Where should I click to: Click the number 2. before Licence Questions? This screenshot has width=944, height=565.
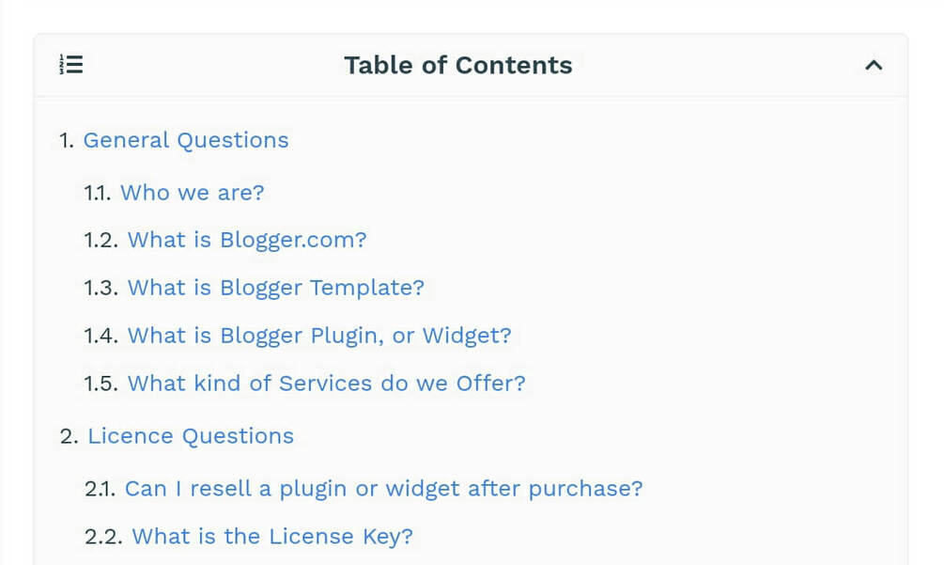pyautogui.click(x=69, y=436)
